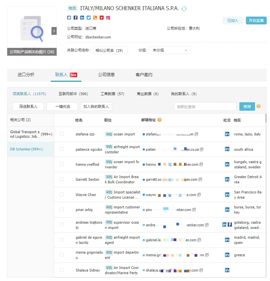Open the company's Instagram icon
This screenshot has width=270, height=281.
[108, 18]
